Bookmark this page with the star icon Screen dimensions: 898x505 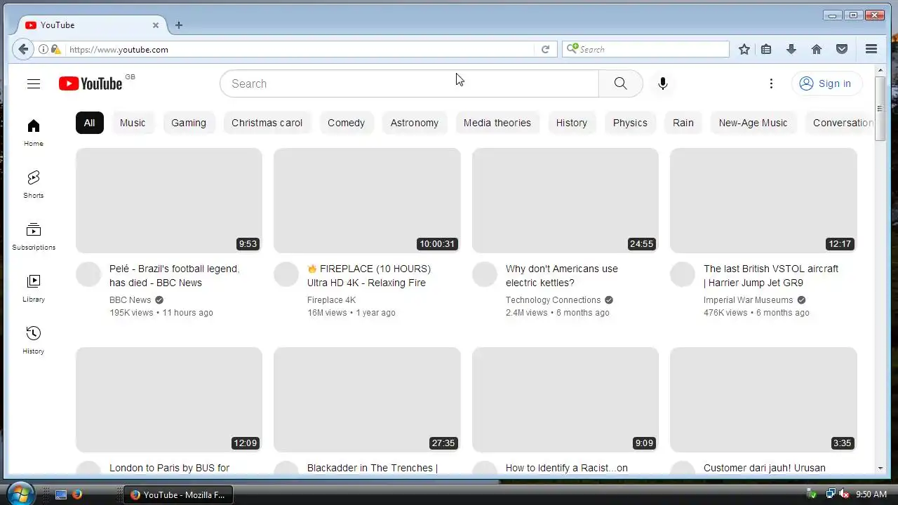[x=744, y=49]
